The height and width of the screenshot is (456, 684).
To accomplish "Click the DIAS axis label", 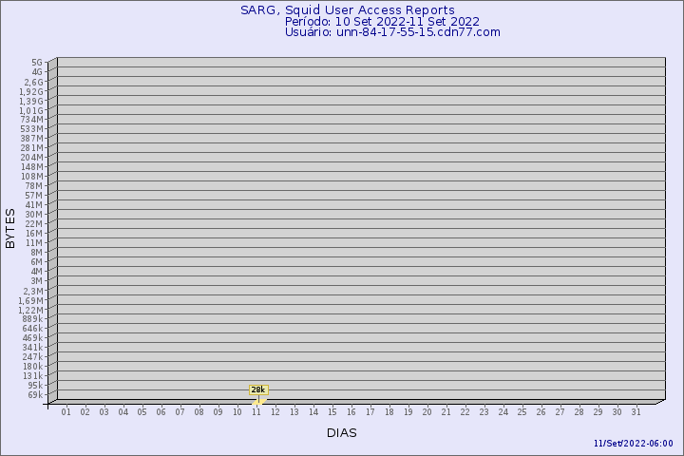I will 342,433.
